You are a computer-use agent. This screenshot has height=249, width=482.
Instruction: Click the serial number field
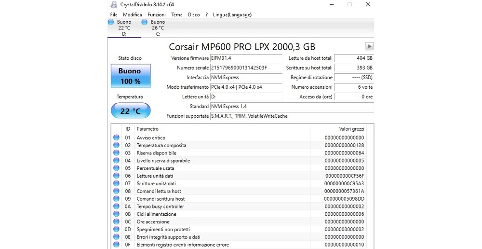(x=246, y=68)
